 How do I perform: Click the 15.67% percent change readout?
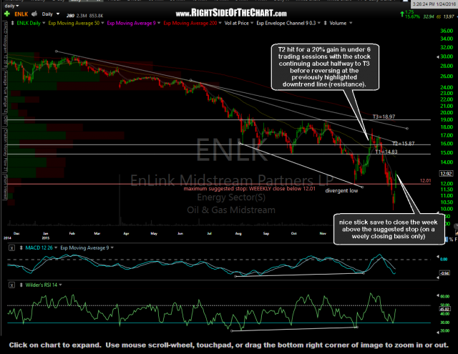(x=412, y=16)
